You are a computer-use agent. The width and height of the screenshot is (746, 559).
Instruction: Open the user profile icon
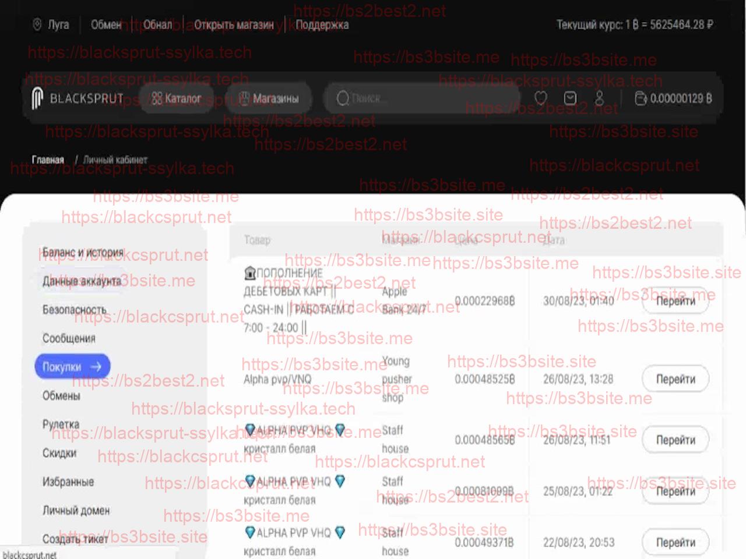pos(599,98)
